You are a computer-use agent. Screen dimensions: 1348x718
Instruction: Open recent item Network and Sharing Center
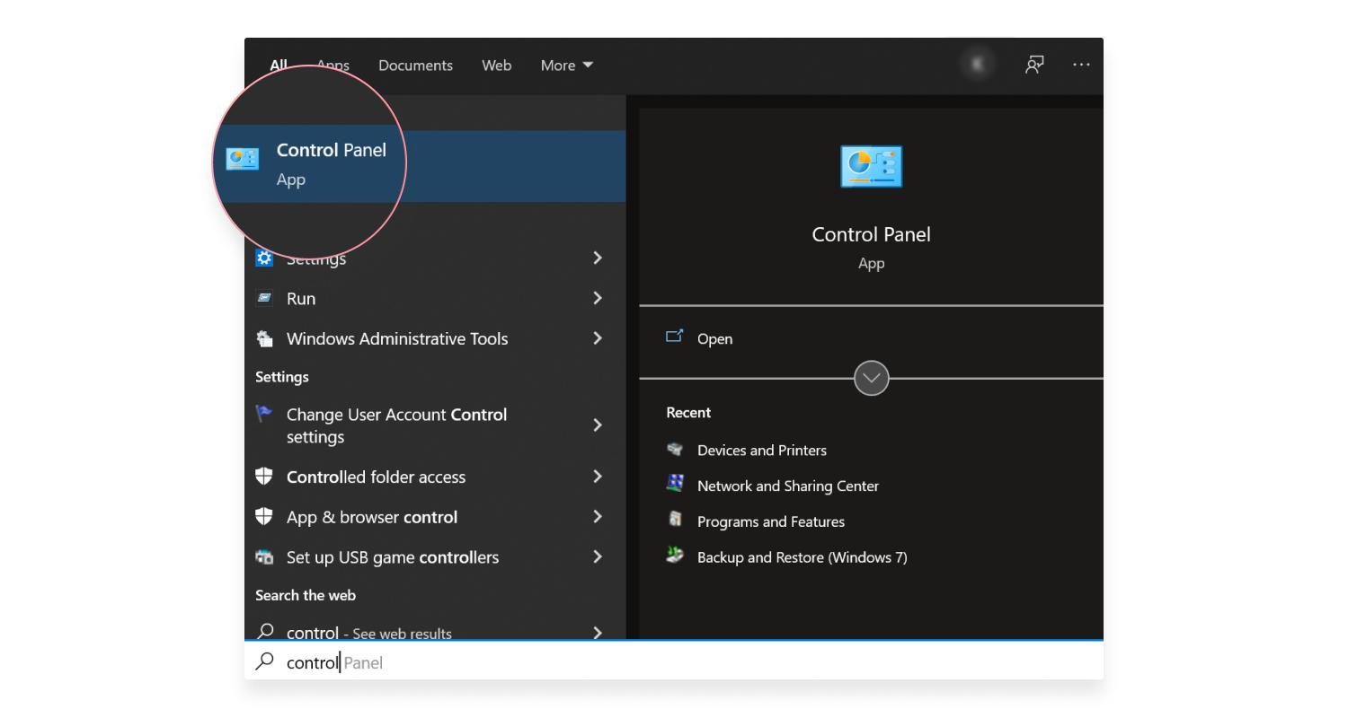click(x=788, y=486)
